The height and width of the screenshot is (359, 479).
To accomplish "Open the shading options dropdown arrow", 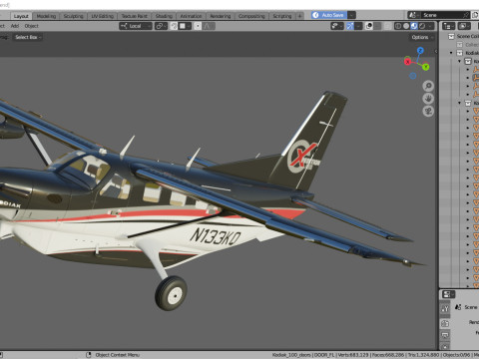I will coord(431,26).
